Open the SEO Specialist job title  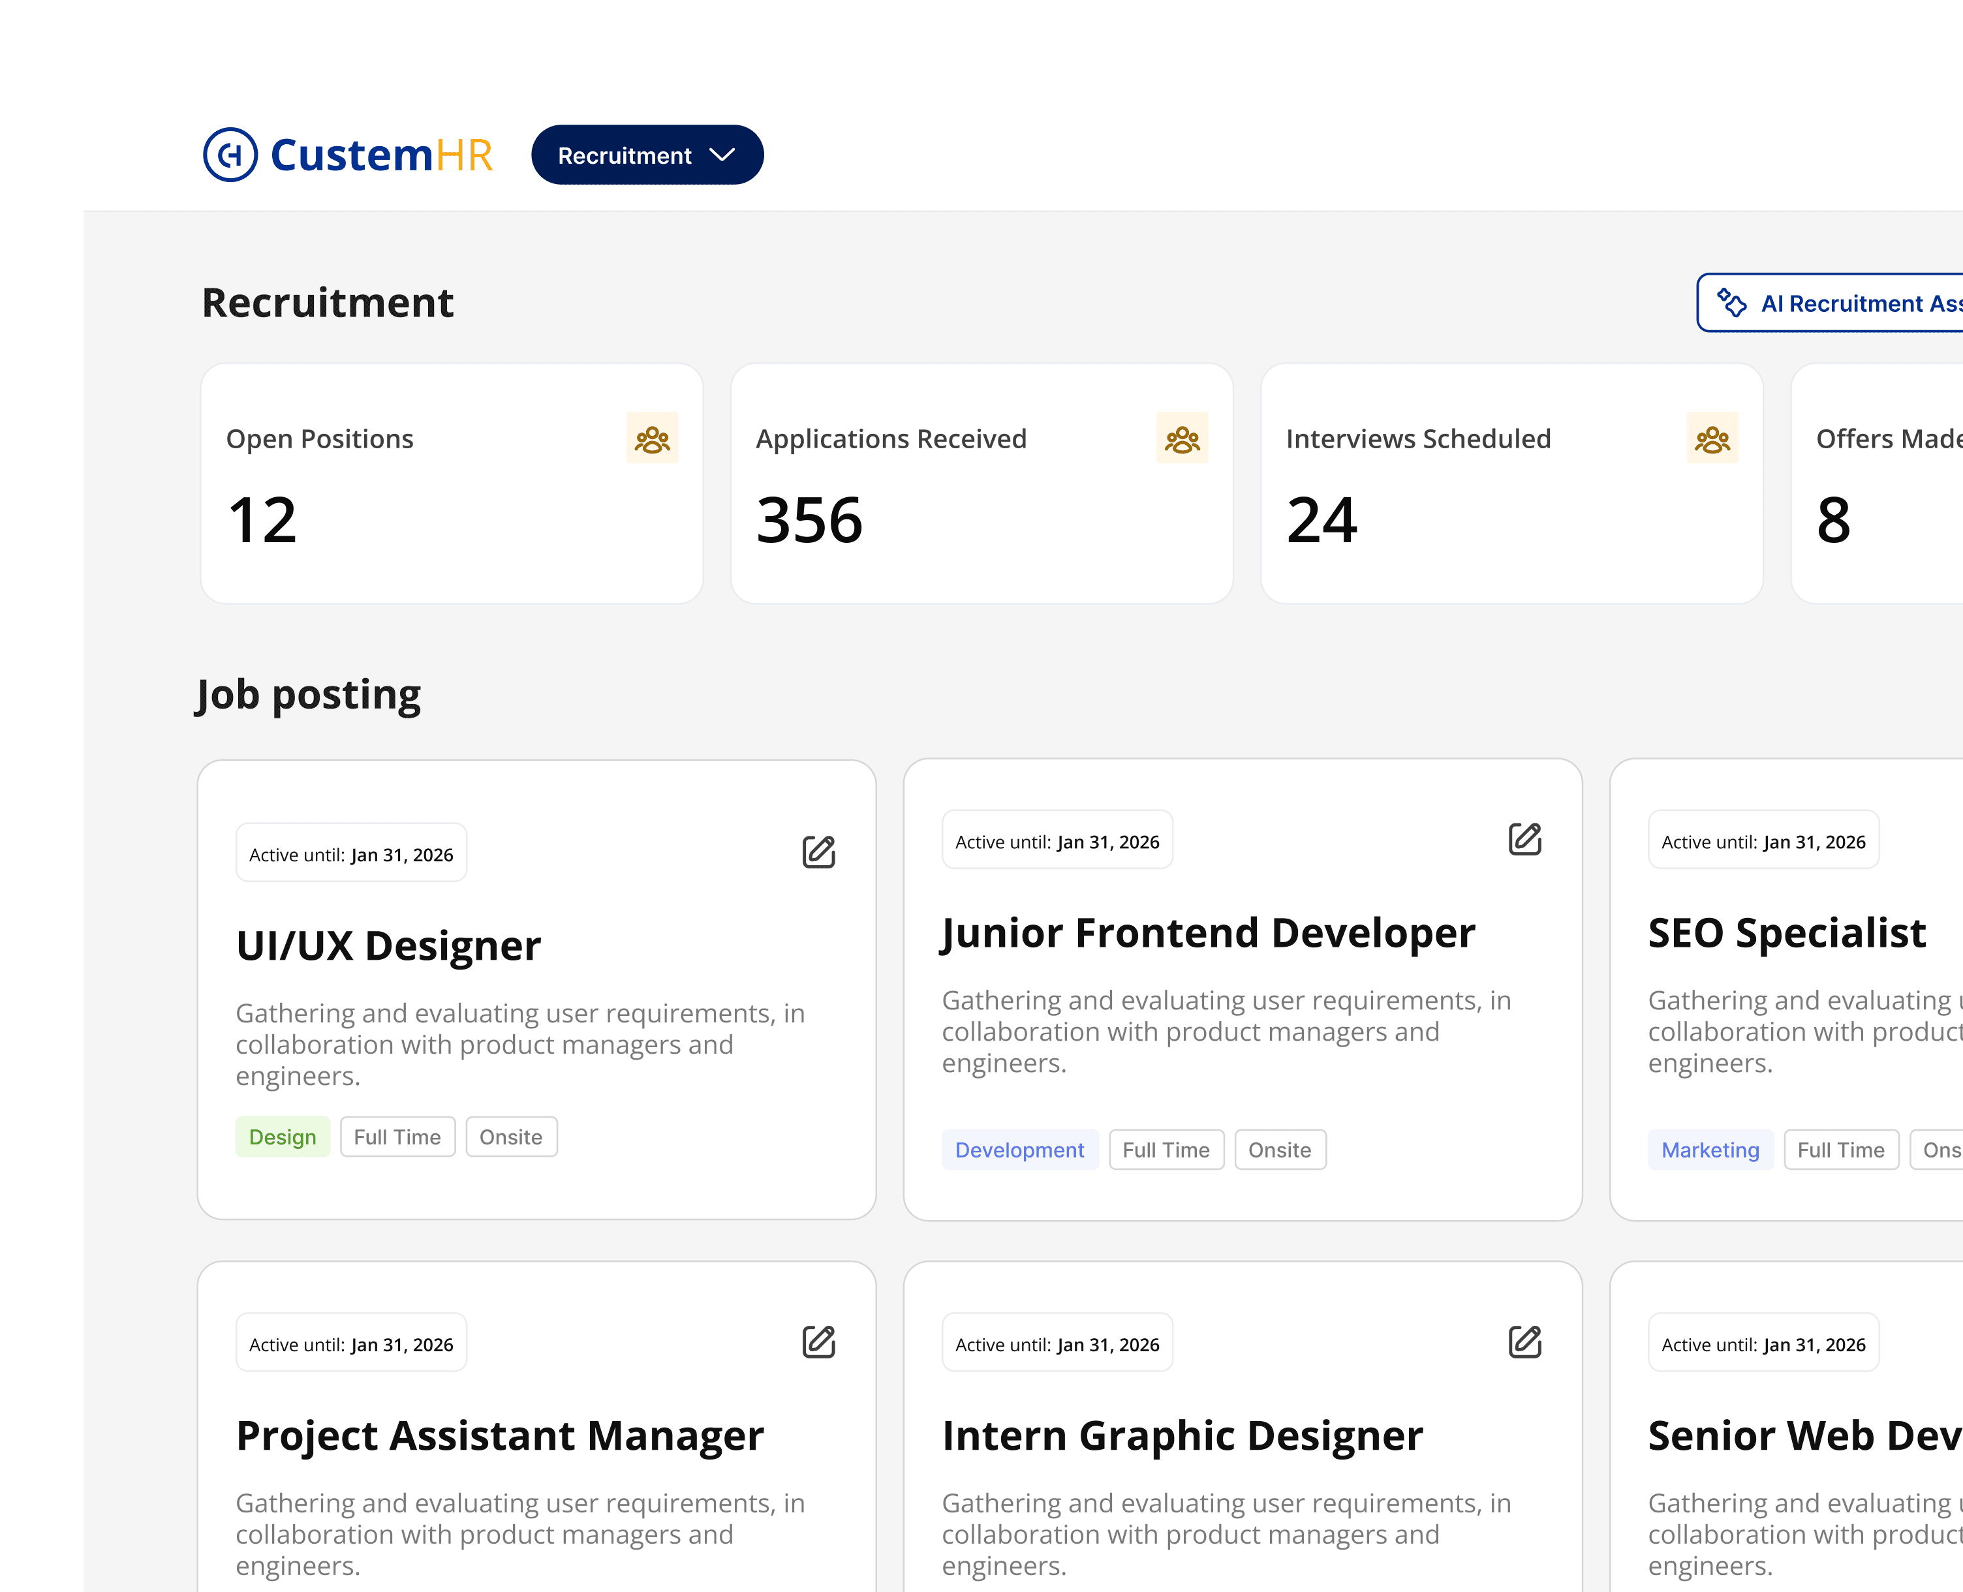(1787, 932)
